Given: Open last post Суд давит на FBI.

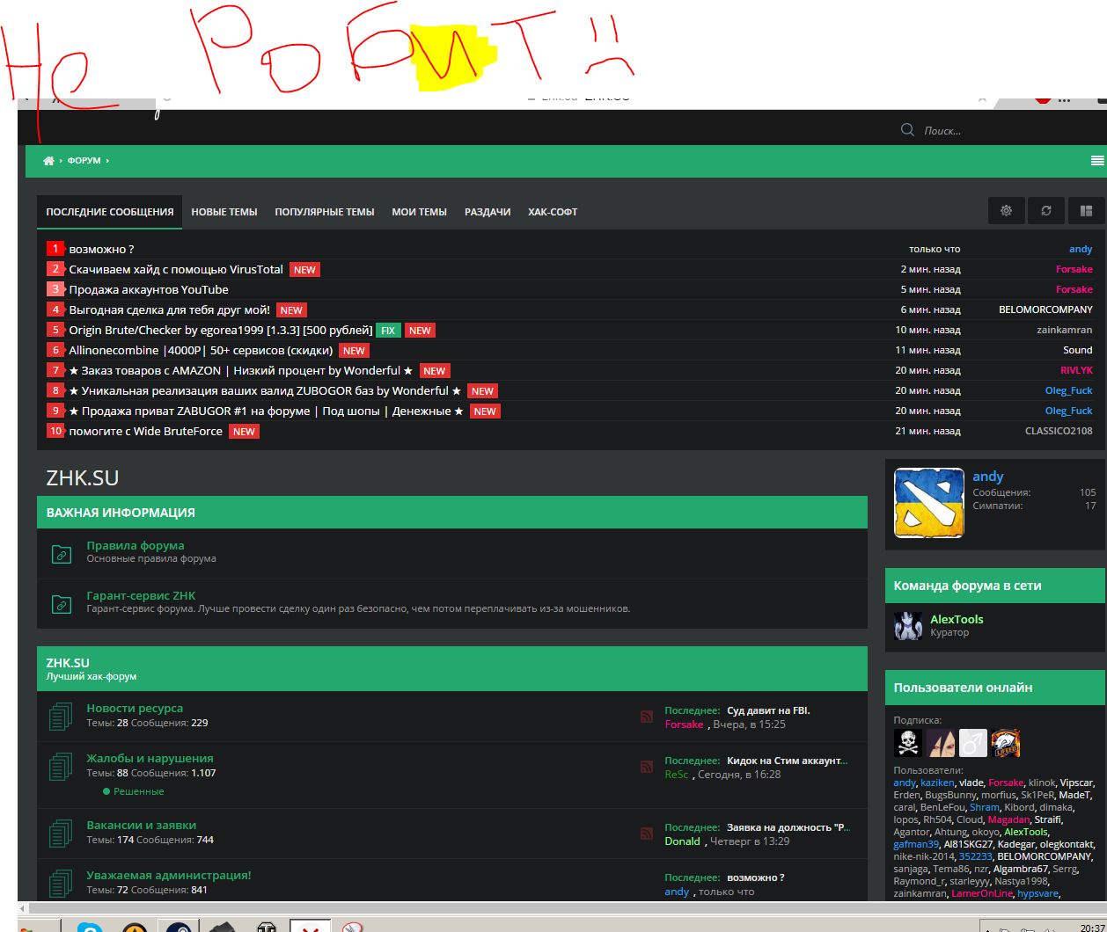Looking at the screenshot, I should [768, 710].
